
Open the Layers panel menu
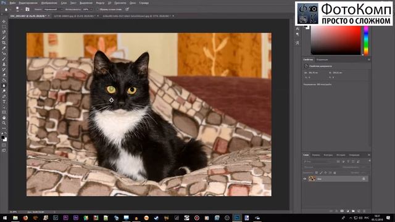click(x=369, y=155)
